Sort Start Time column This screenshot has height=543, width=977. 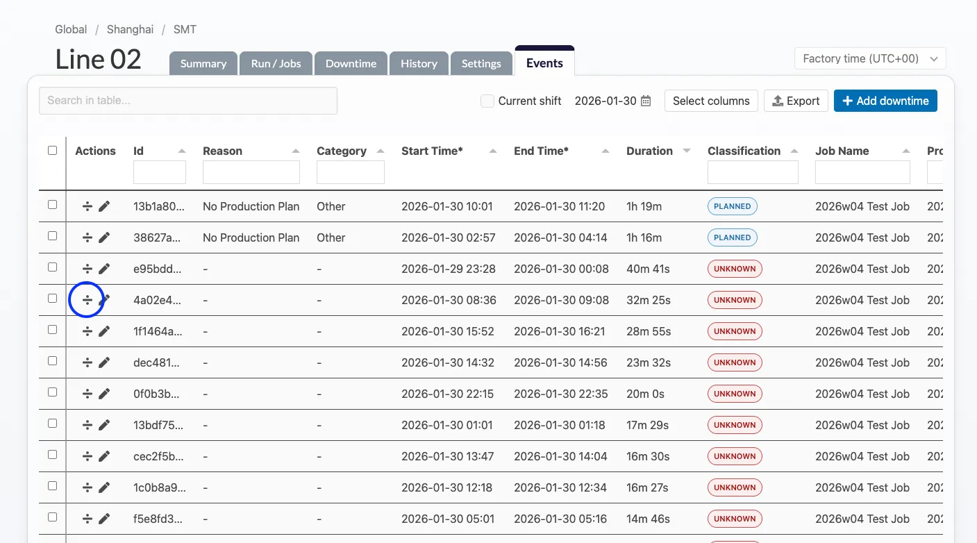coord(493,151)
